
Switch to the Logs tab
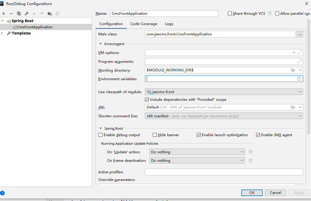click(x=169, y=24)
